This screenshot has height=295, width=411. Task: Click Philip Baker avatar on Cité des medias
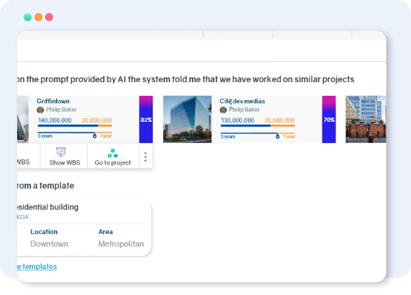tap(223, 110)
